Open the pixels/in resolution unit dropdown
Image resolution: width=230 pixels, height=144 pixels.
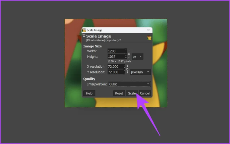[x=140, y=72]
